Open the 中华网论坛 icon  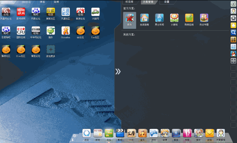click(x=36, y=31)
